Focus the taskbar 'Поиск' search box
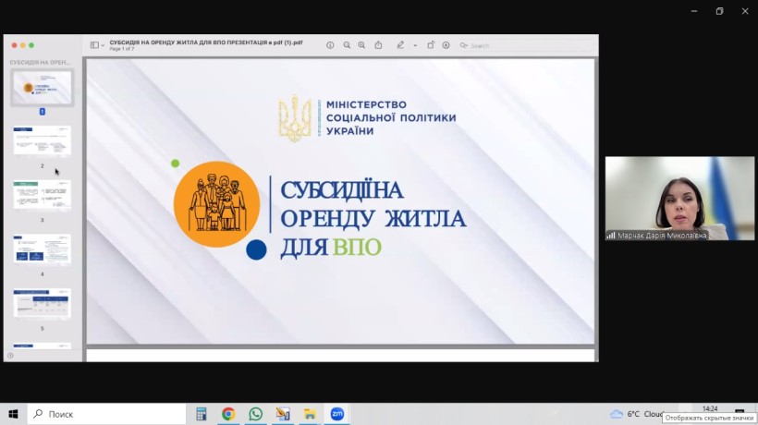 106,414
